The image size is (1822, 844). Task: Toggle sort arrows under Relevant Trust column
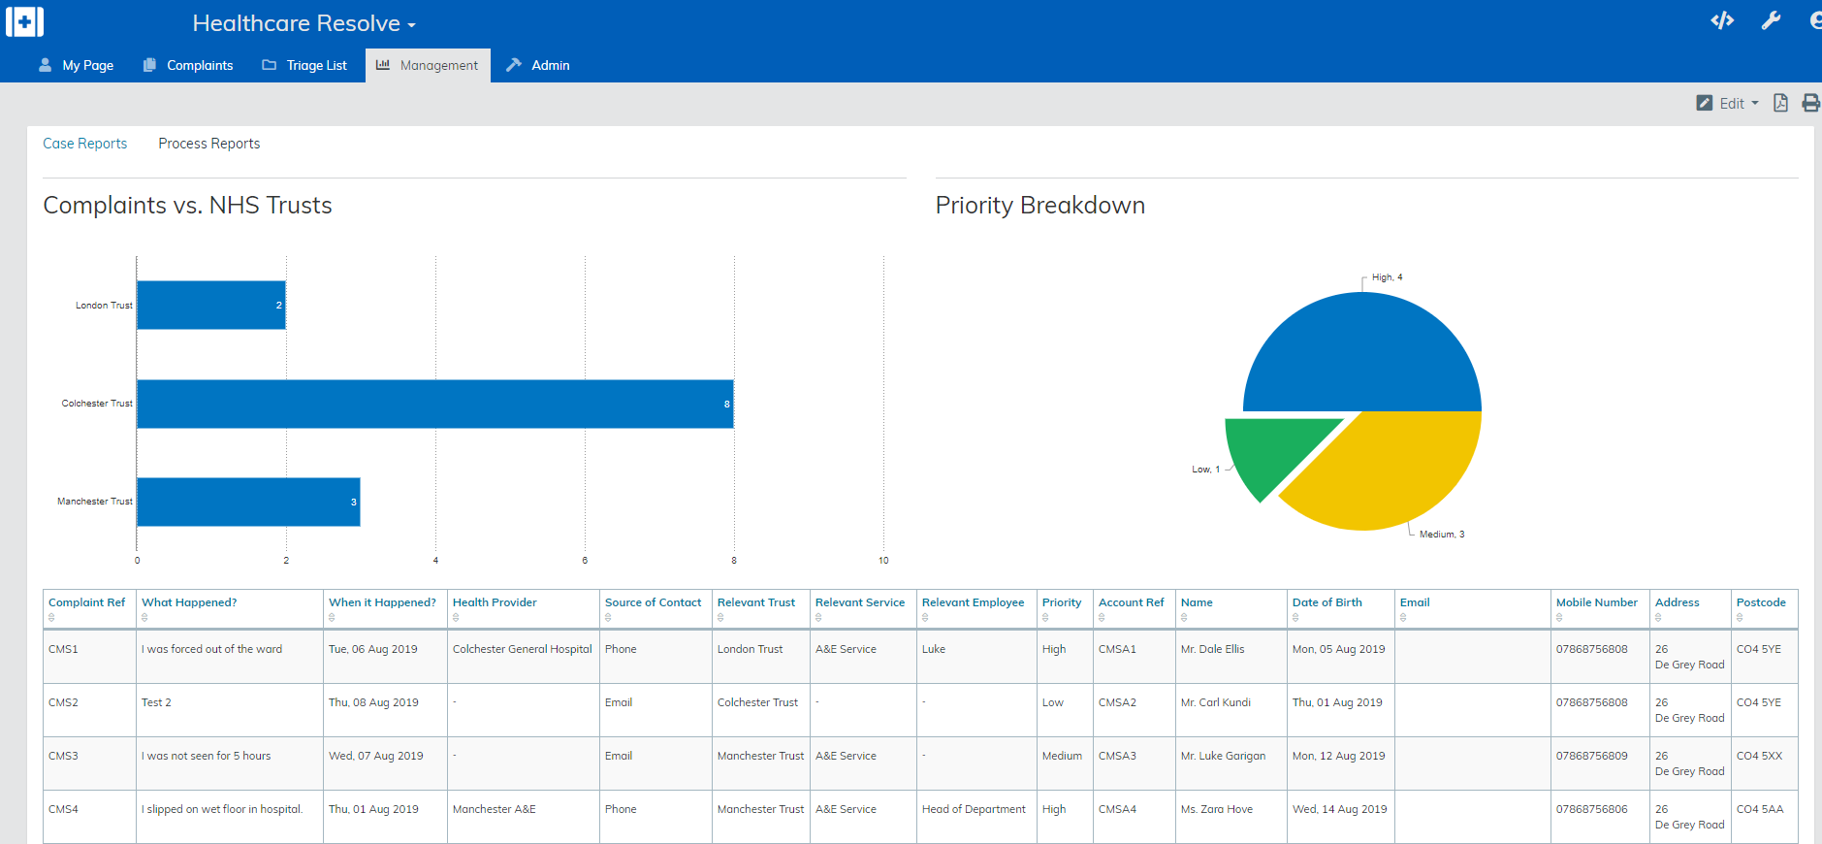tap(720, 618)
